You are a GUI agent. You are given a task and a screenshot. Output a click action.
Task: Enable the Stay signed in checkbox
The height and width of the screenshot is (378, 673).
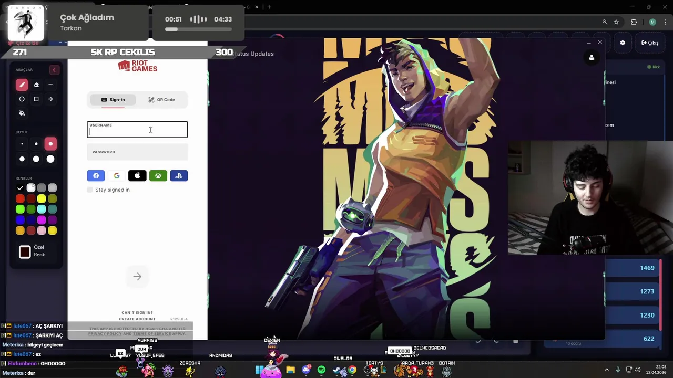[x=90, y=190]
